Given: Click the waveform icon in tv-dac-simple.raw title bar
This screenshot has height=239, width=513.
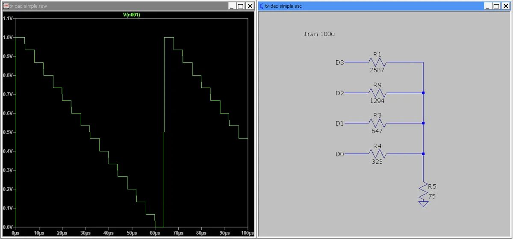Looking at the screenshot, I should 6,6.
